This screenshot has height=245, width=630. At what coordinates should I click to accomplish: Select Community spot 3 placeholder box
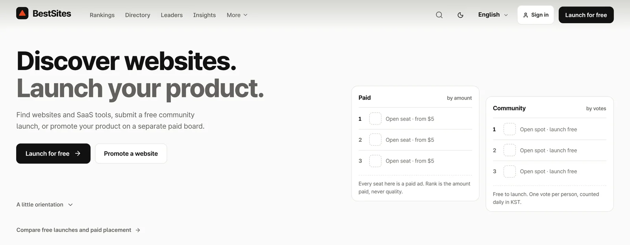[x=510, y=171]
